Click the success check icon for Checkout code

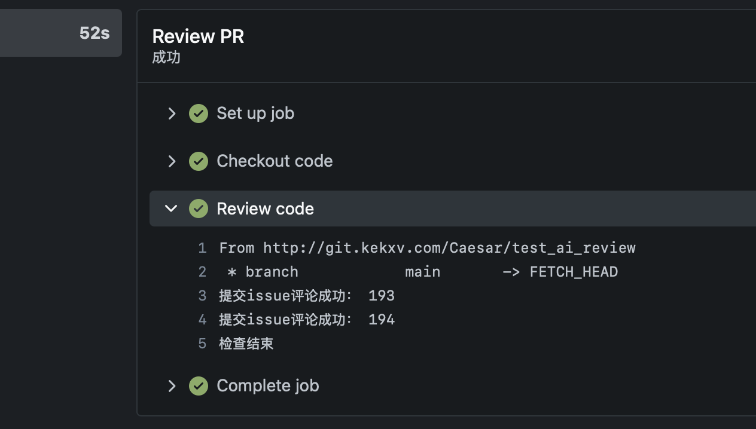pyautogui.click(x=199, y=161)
